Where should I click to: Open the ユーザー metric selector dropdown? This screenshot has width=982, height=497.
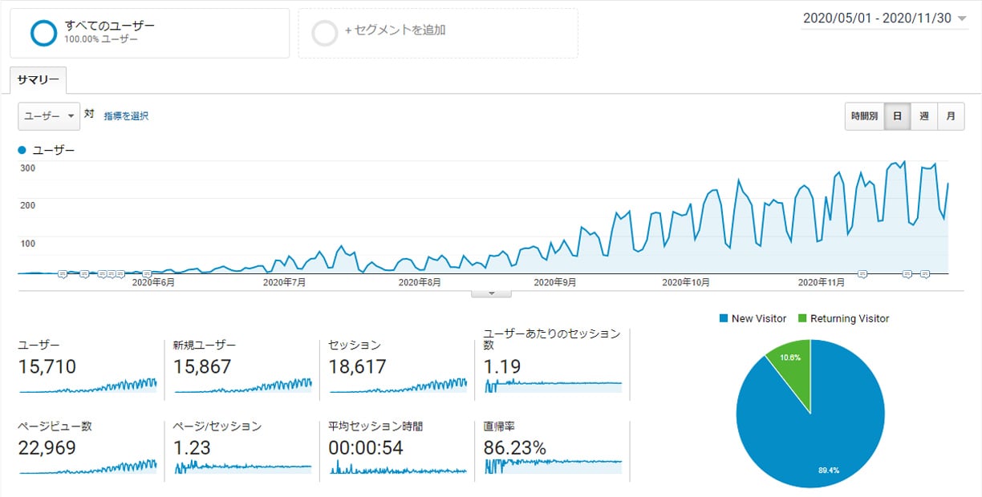pos(48,115)
